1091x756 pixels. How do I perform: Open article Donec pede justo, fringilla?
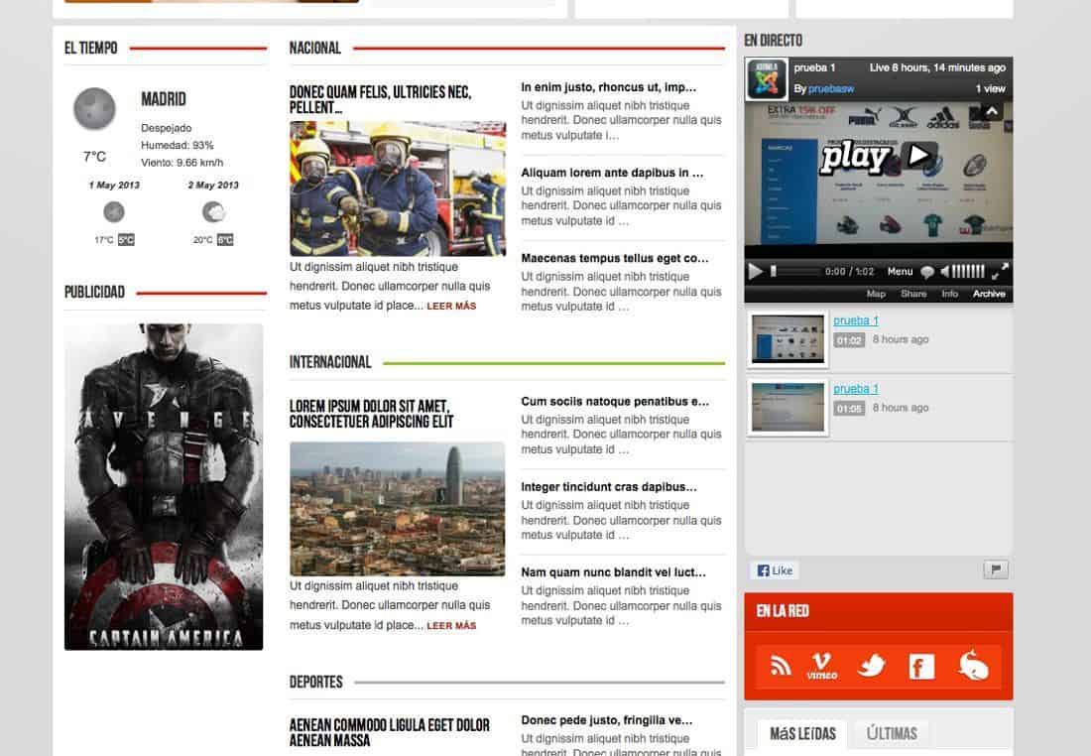[x=606, y=720]
